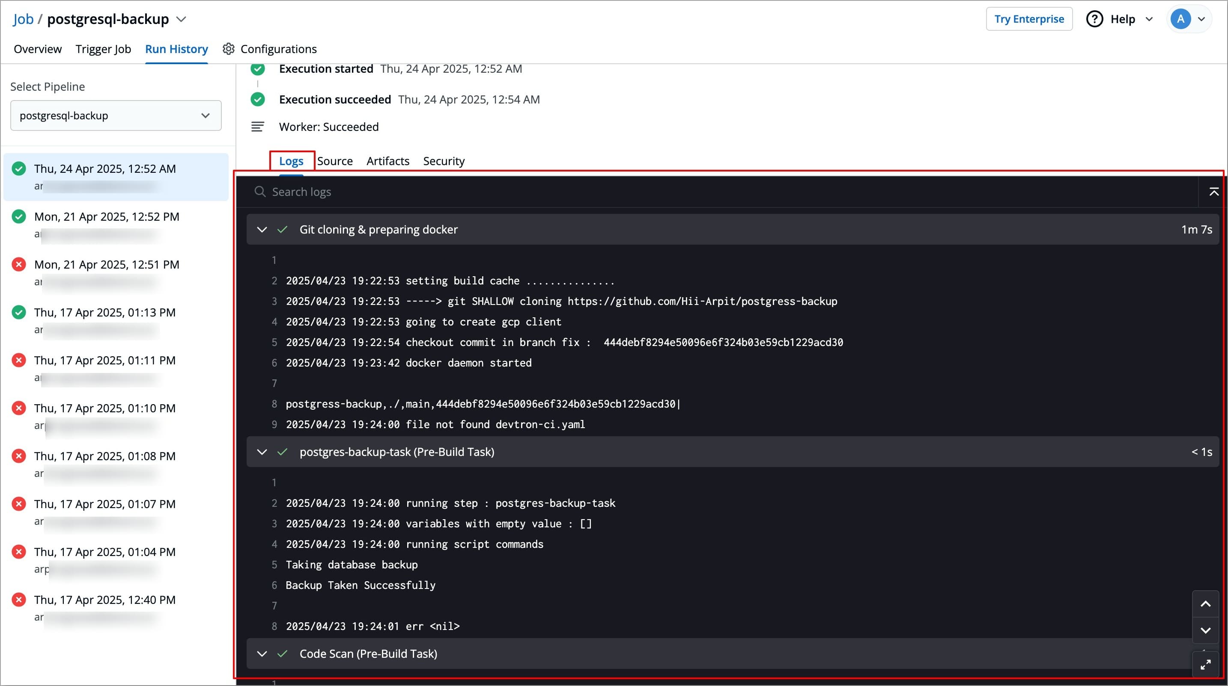Click the Try Enterprise button
Screen dimensions: 1228x686
(x=1029, y=19)
